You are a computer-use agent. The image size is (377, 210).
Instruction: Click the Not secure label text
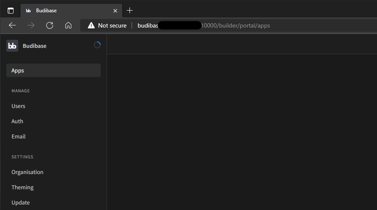[112, 25]
